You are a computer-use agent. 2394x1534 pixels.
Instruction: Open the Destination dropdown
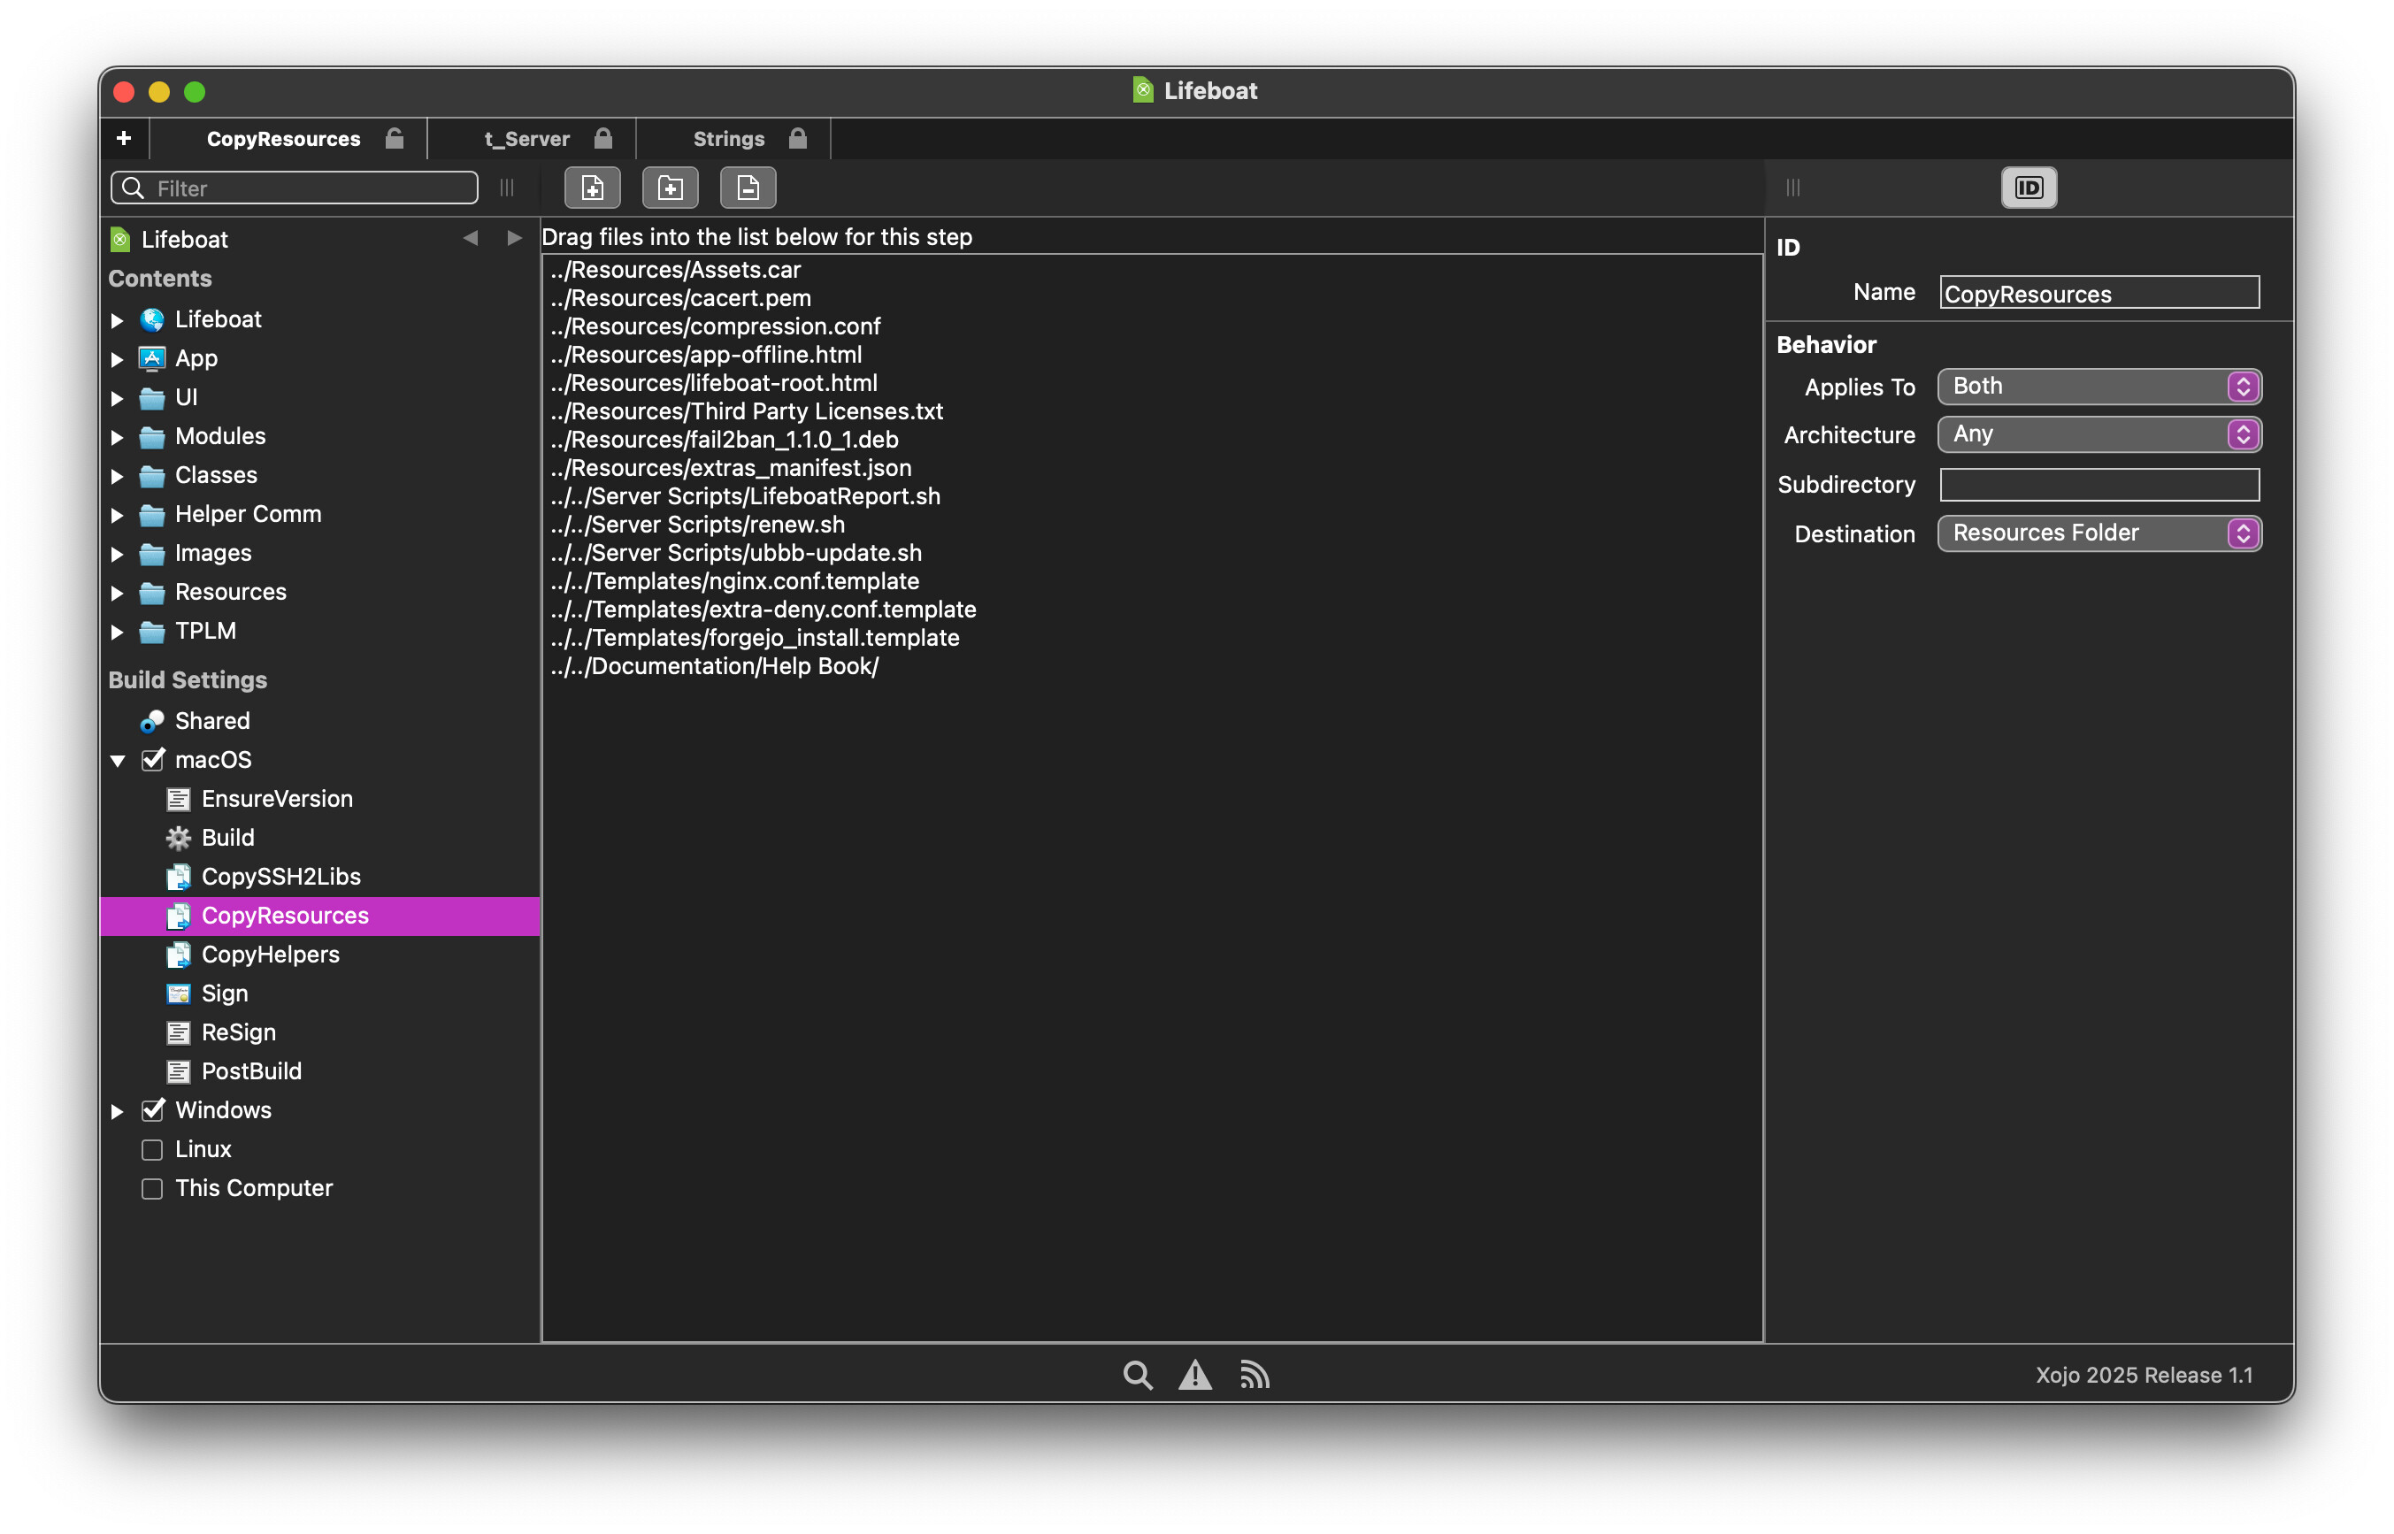[2099, 533]
